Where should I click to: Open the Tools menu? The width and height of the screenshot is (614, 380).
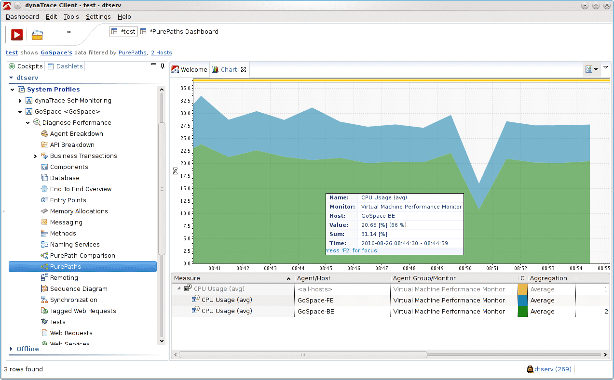[71, 16]
